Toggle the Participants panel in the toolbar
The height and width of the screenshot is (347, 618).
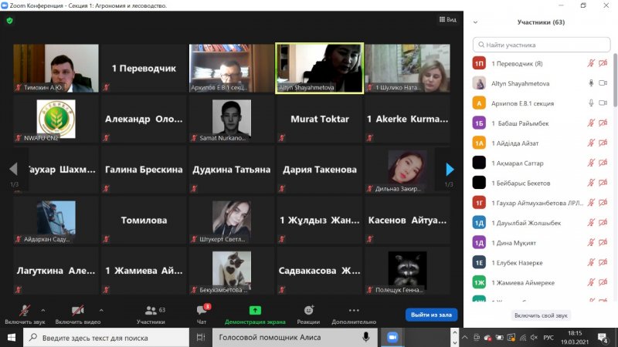point(151,313)
